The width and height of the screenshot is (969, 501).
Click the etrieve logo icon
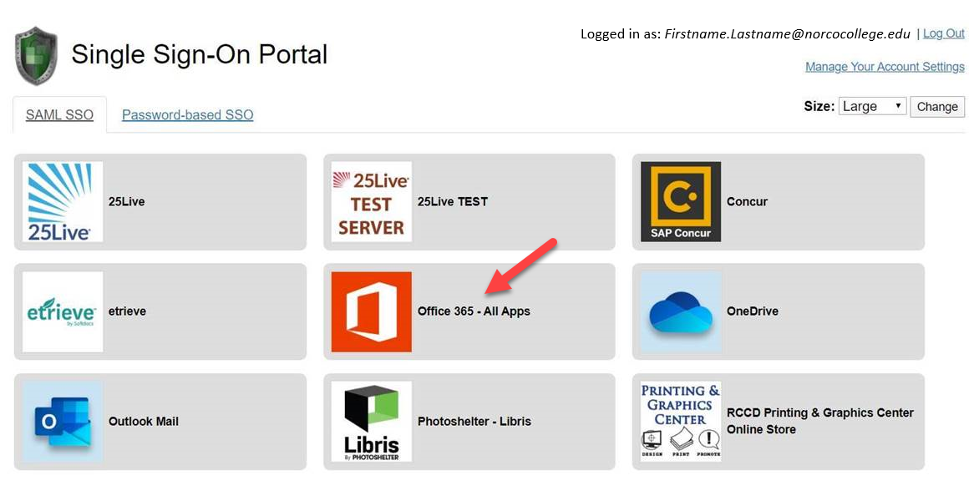pyautogui.click(x=63, y=312)
